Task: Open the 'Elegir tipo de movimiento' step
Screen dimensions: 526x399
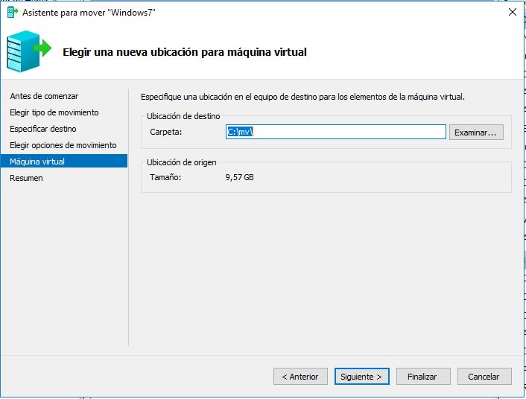Action: [54, 112]
